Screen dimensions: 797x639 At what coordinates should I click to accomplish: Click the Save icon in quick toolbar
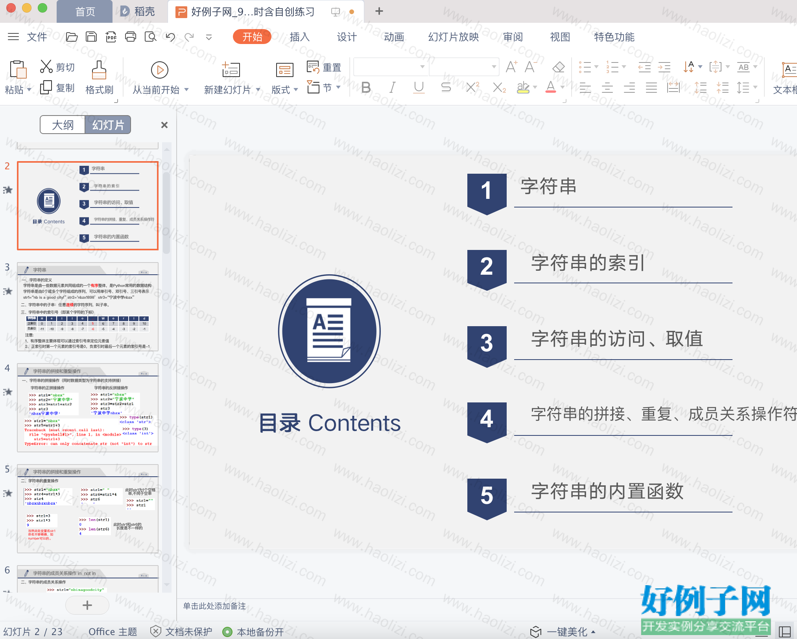(x=91, y=37)
